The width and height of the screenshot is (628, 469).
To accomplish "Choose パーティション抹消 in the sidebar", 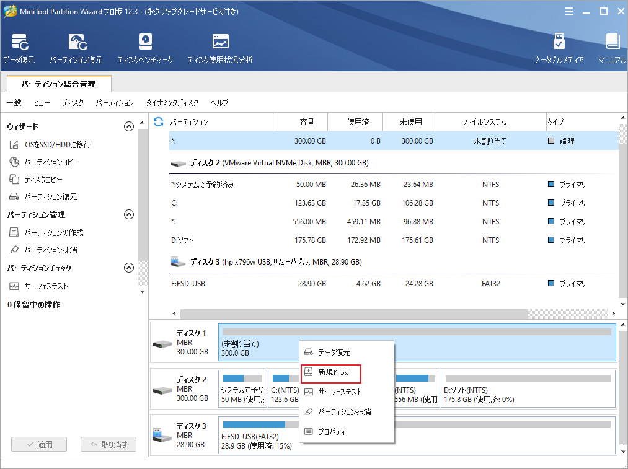I will [43, 250].
